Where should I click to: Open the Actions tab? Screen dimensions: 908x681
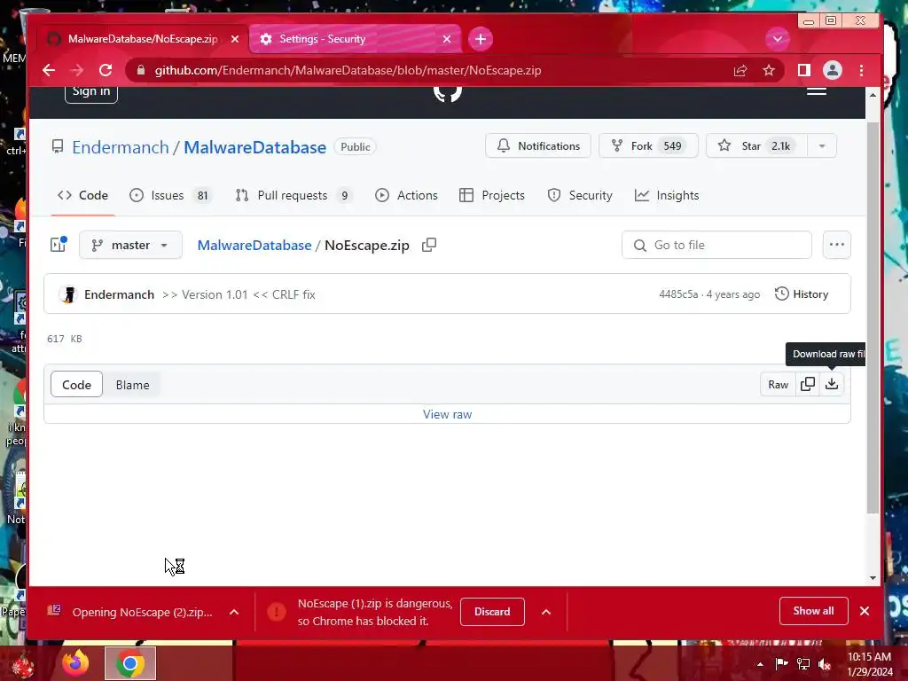pos(406,195)
